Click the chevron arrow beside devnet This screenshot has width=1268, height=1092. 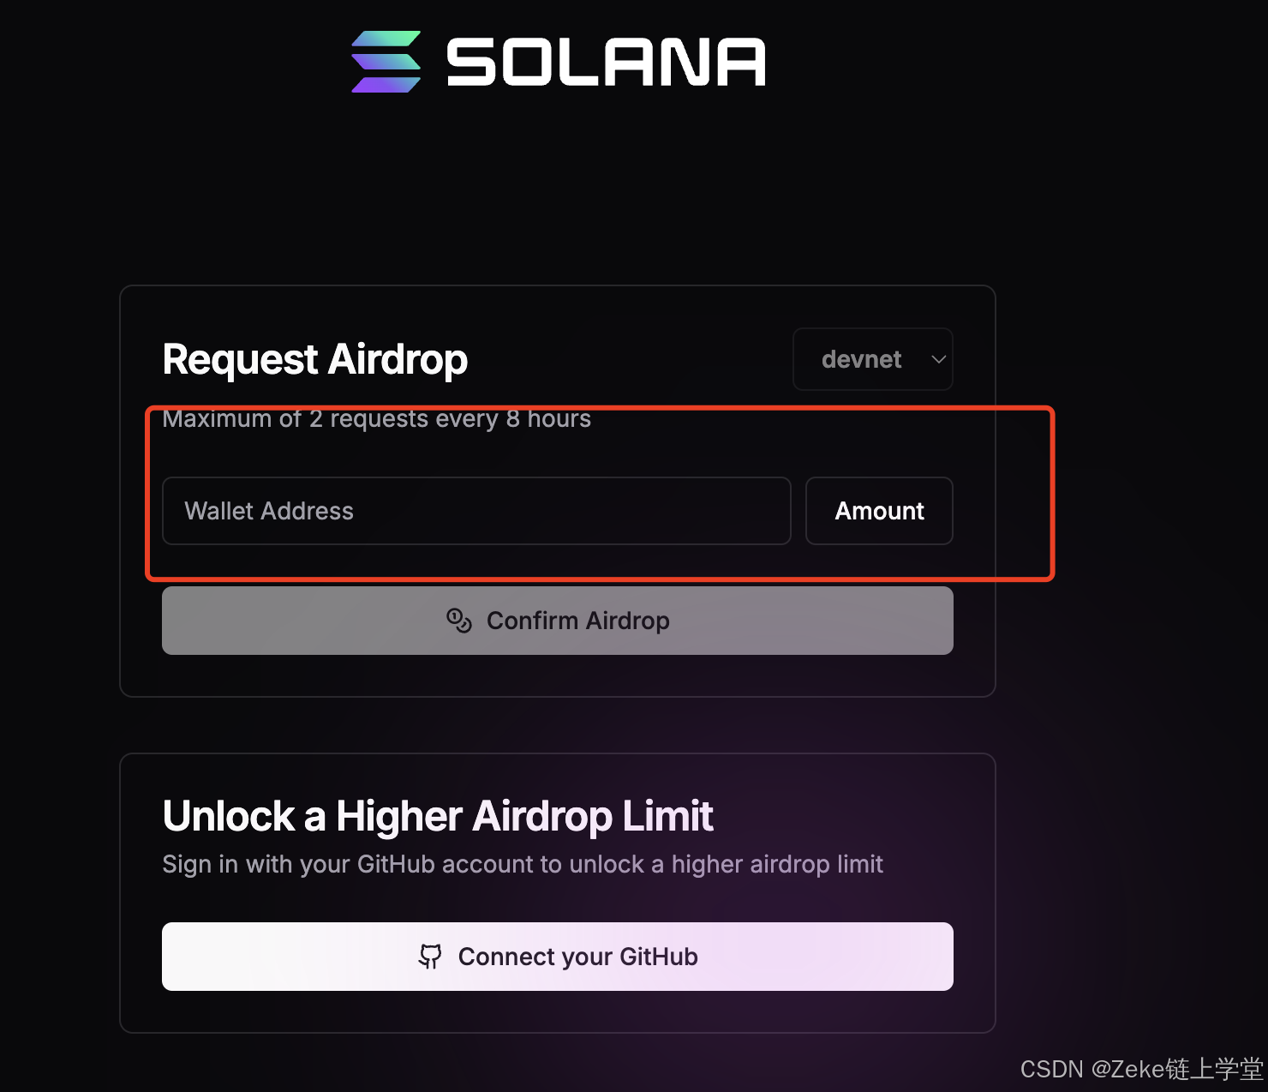tap(937, 359)
